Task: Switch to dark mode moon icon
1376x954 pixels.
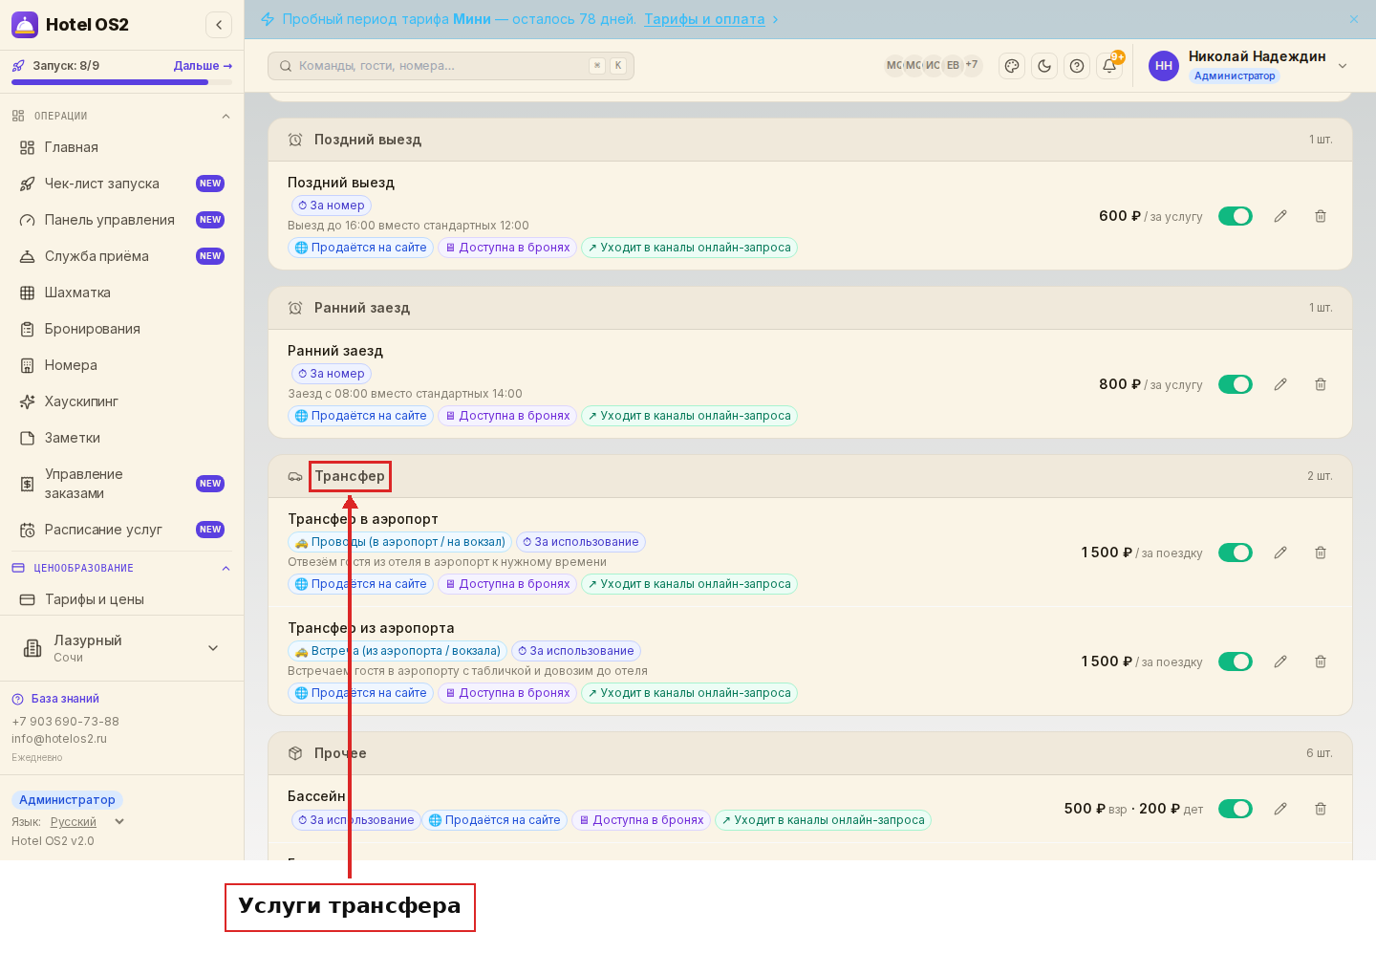Action: 1044,66
